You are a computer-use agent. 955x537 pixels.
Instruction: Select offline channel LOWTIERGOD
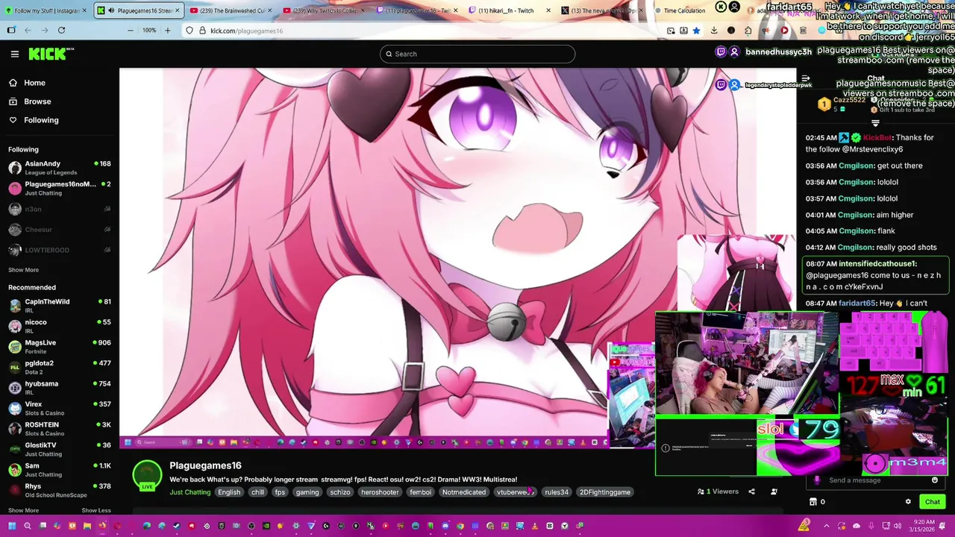[60, 250]
